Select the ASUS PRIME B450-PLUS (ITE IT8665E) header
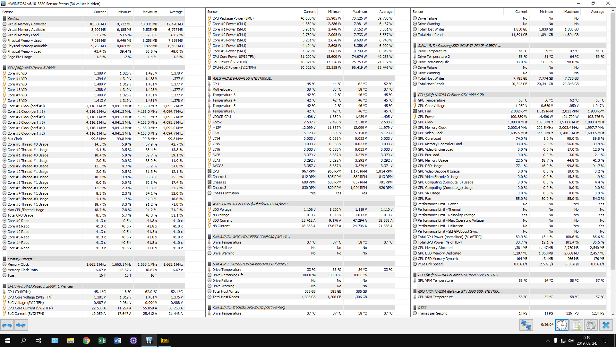This screenshot has height=347, width=616. [301, 78]
